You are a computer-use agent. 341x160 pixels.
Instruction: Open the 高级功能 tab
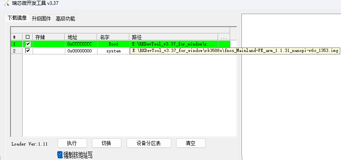pos(65,19)
